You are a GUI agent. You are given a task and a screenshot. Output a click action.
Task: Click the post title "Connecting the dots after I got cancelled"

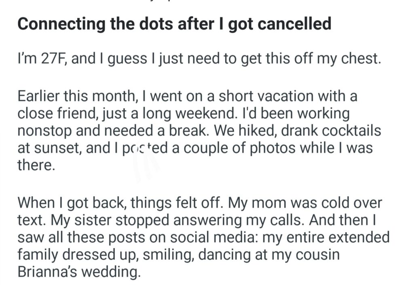pos(174,24)
